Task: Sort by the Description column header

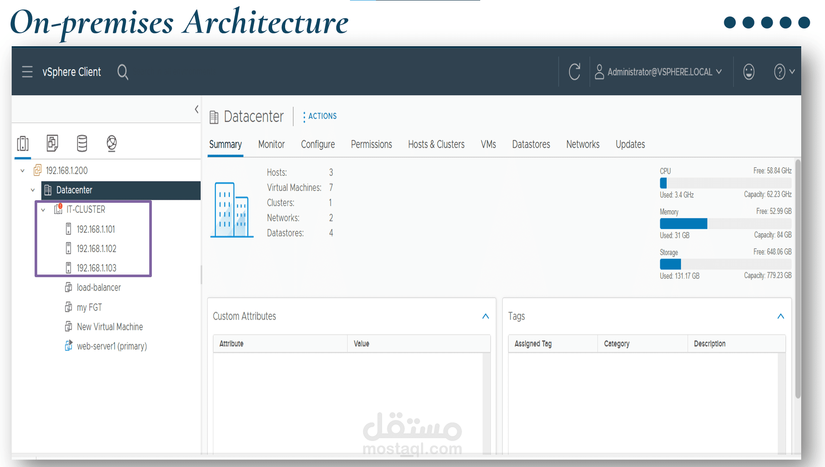Action: pos(737,344)
